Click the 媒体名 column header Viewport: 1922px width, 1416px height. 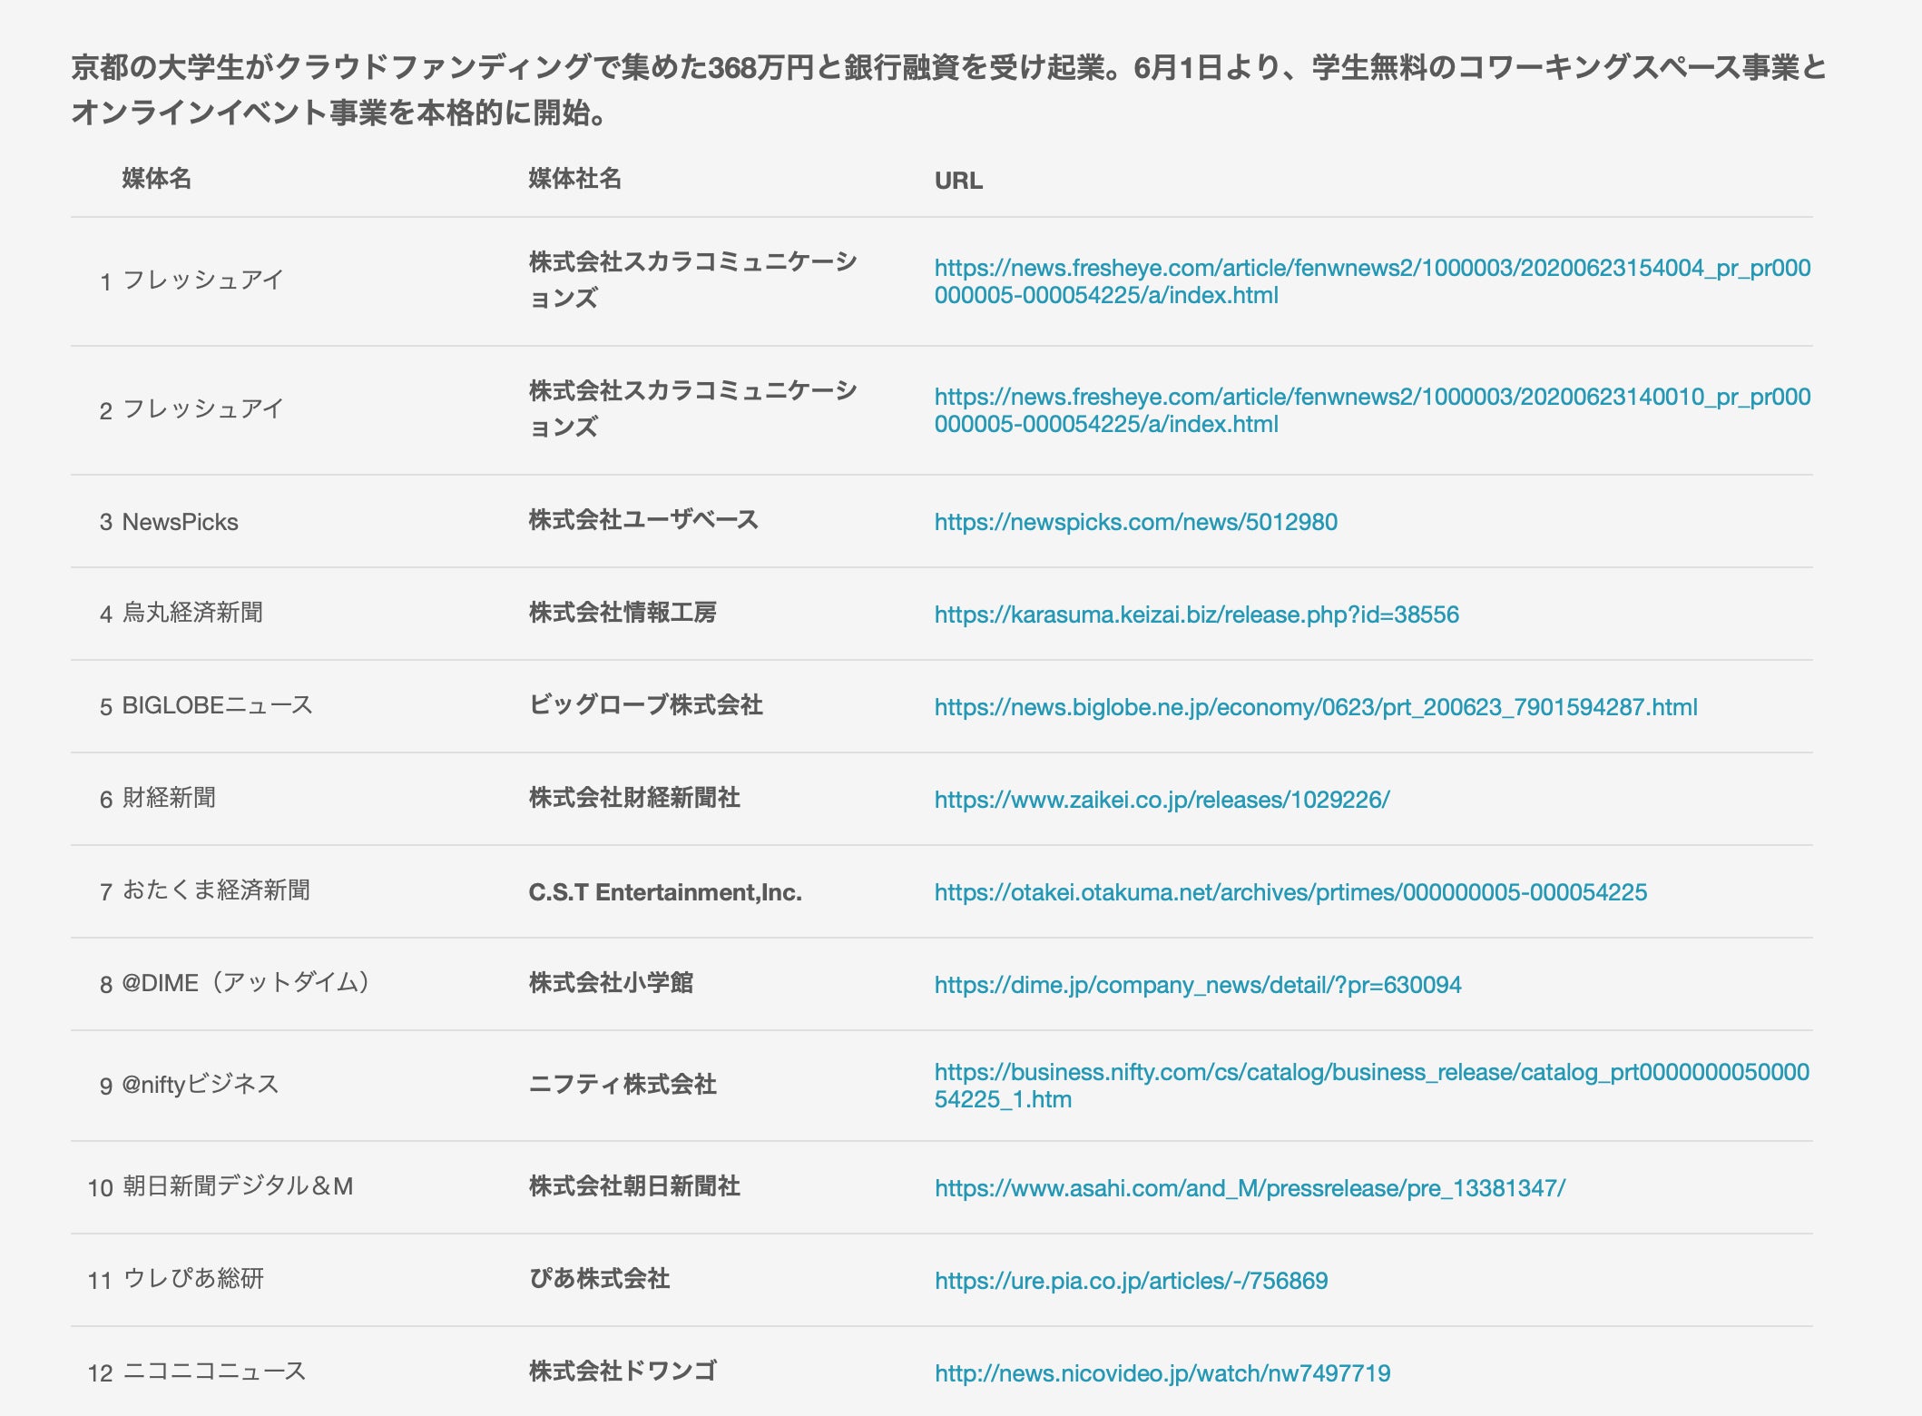point(156,179)
